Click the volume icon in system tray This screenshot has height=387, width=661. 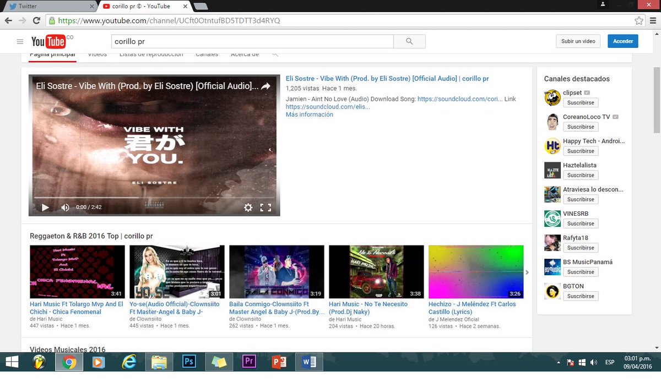pyautogui.click(x=593, y=362)
